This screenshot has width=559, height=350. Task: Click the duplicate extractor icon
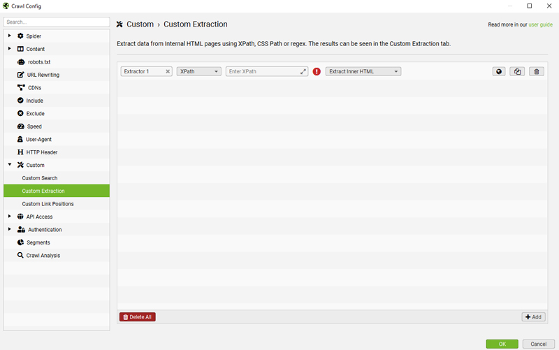[x=517, y=71]
